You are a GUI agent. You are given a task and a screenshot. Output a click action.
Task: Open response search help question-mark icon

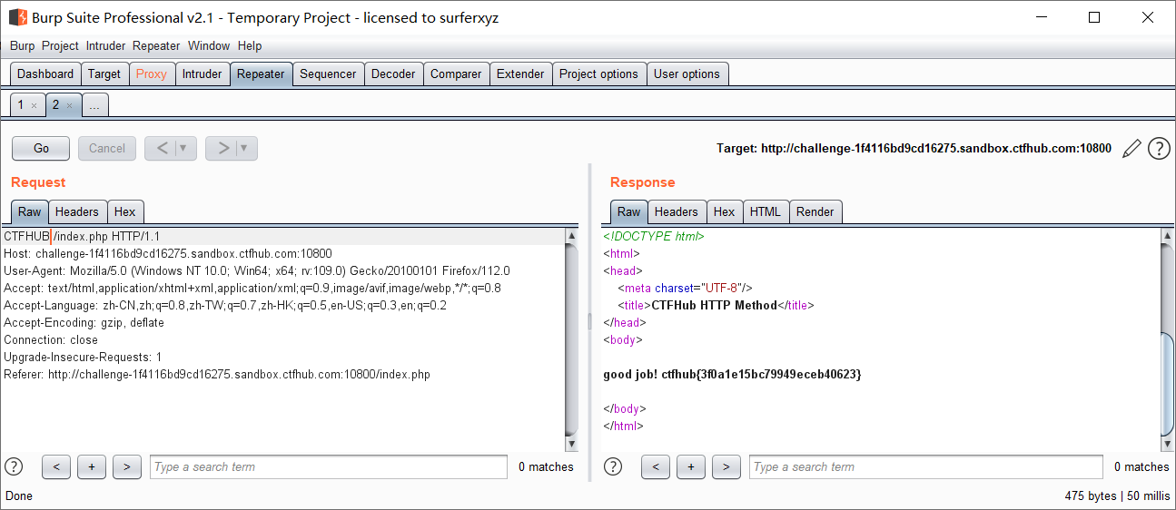pyautogui.click(x=613, y=466)
